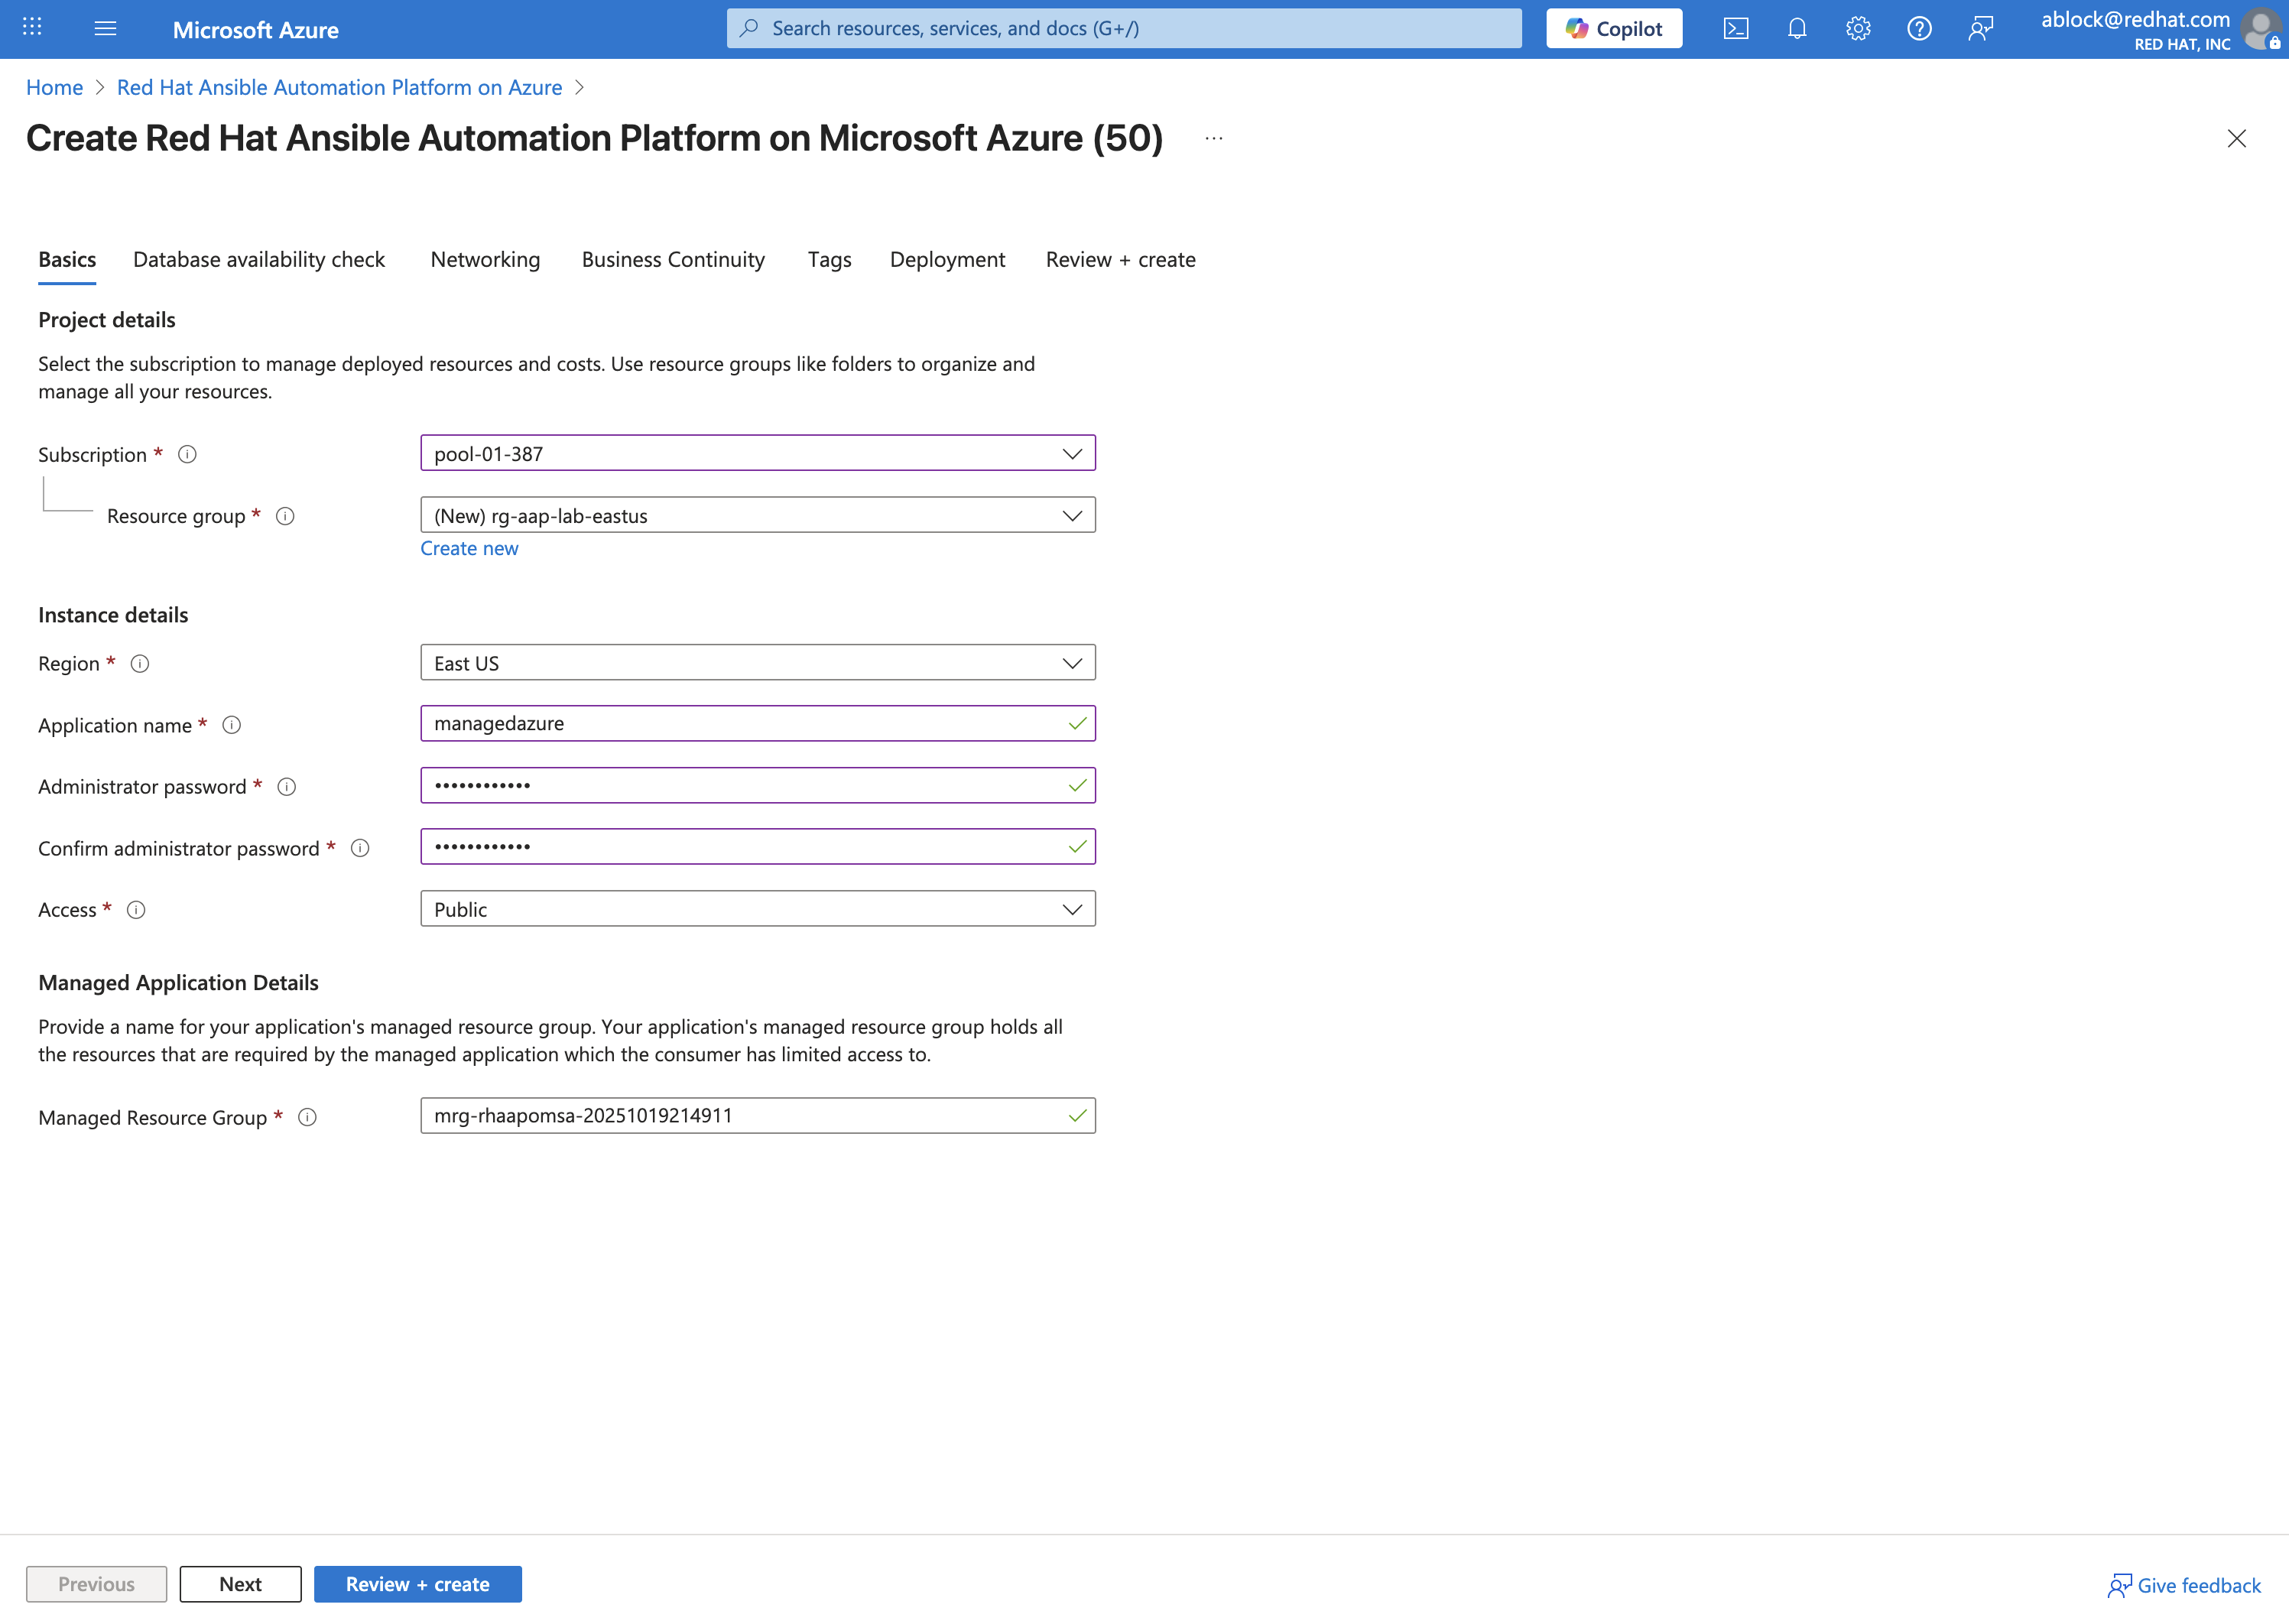Click the Next button
This screenshot has height=1624, width=2289.
240,1583
